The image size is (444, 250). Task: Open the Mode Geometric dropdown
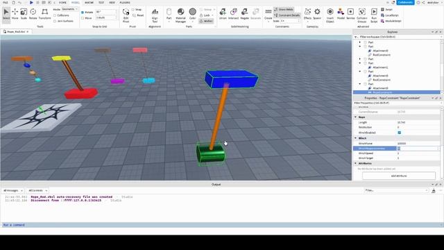coord(69,9)
